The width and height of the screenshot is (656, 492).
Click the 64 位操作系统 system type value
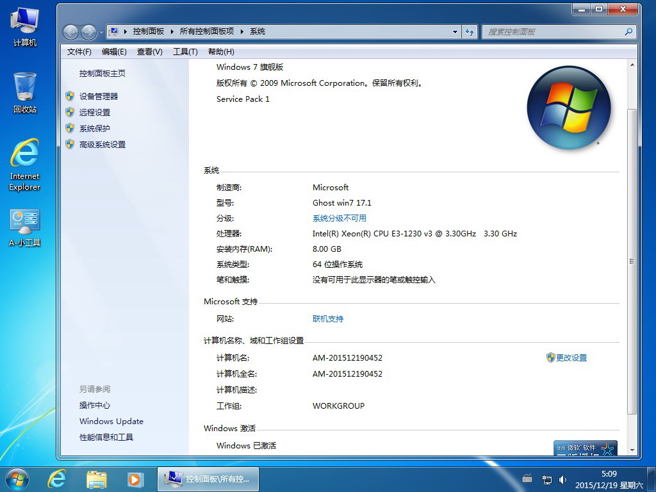(x=338, y=265)
